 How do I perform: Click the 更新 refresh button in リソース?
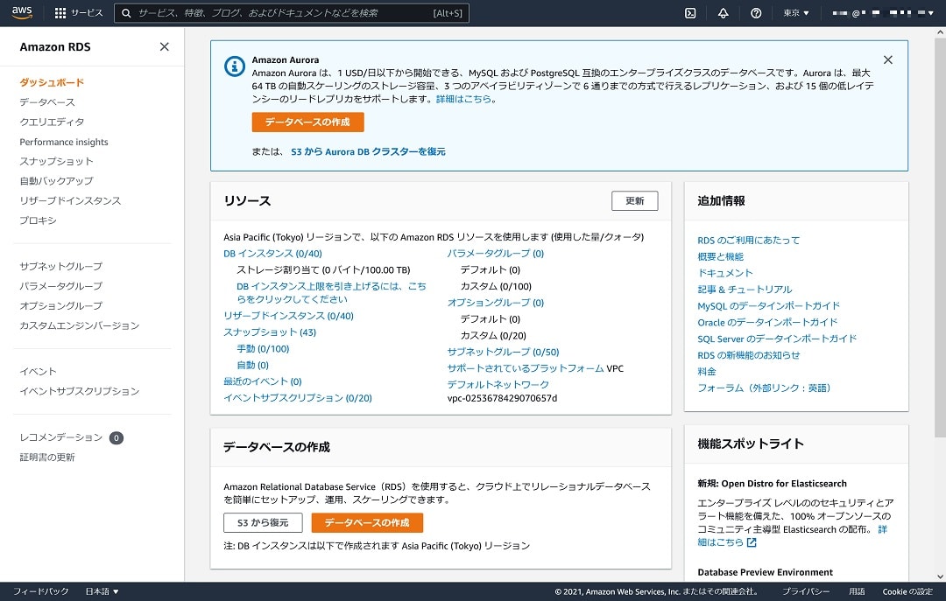(635, 200)
